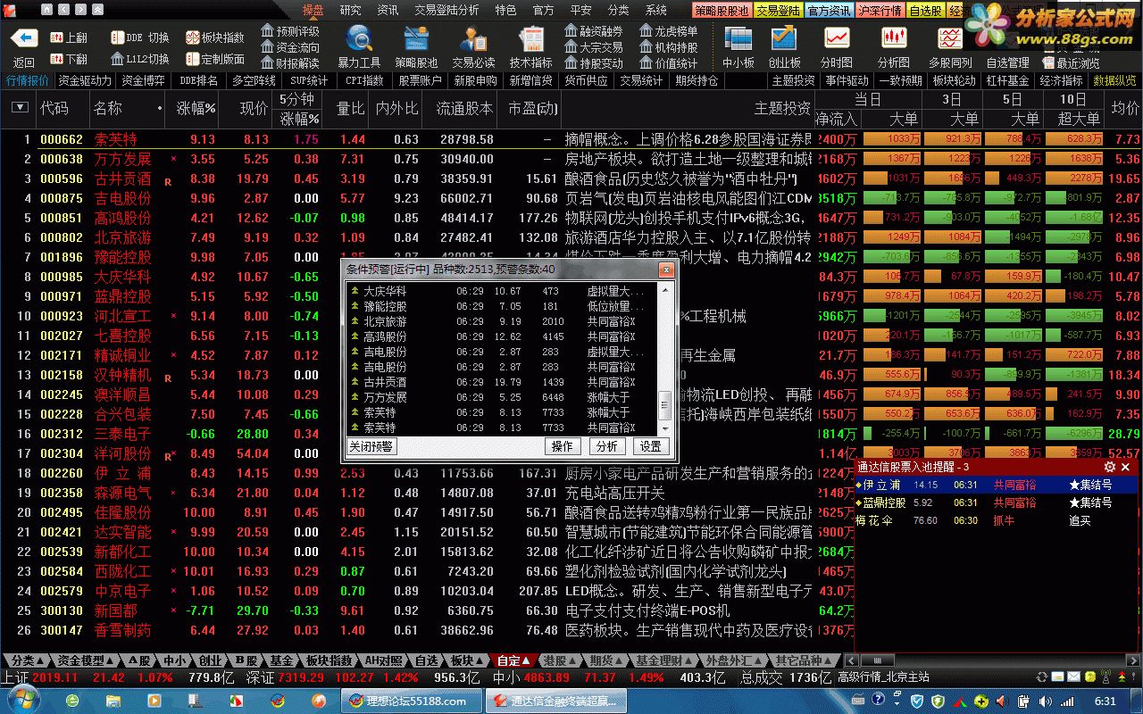Click the 设置 button in alert dialog
Image resolution: width=1143 pixels, height=714 pixels.
click(651, 446)
